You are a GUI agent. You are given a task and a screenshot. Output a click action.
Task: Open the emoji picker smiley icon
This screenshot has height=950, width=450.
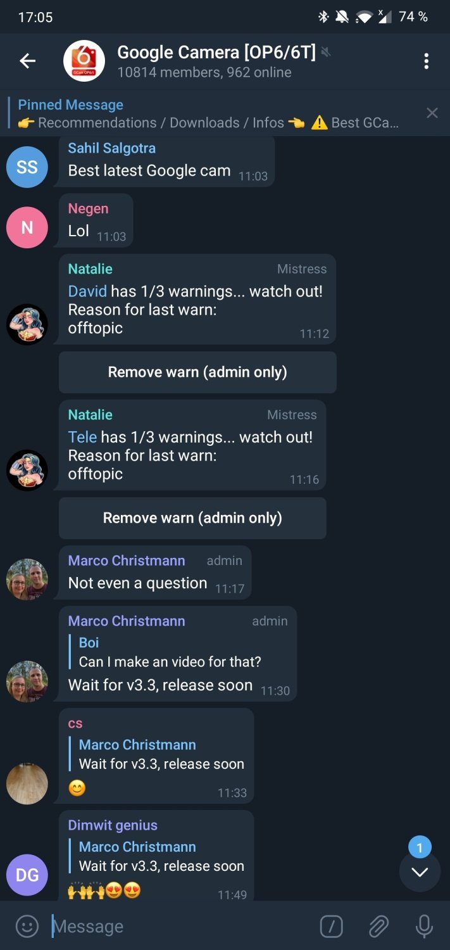tap(27, 927)
